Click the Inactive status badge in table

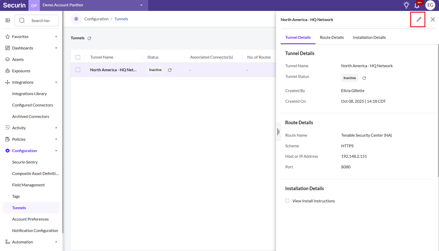point(155,70)
